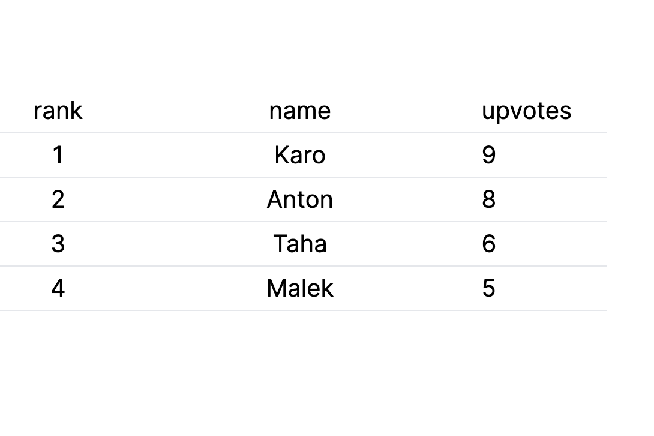This screenshot has width=654, height=436.
Task: Click Karo's upvotes value 9
Action: pyautogui.click(x=489, y=155)
